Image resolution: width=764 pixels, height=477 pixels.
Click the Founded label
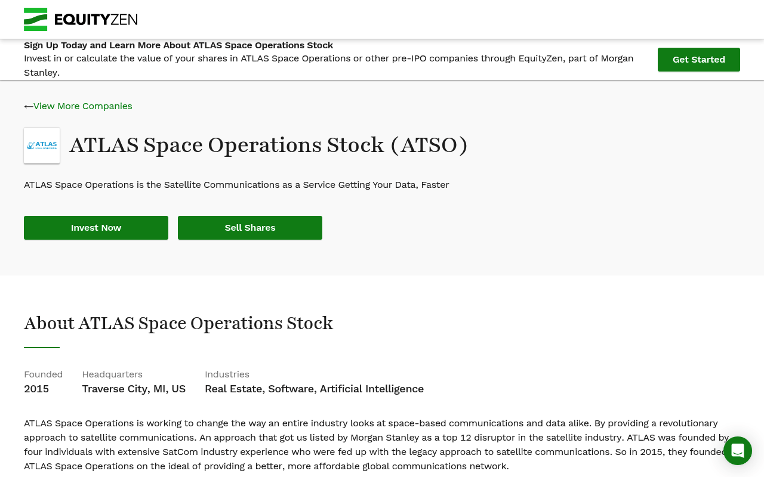[x=43, y=374]
